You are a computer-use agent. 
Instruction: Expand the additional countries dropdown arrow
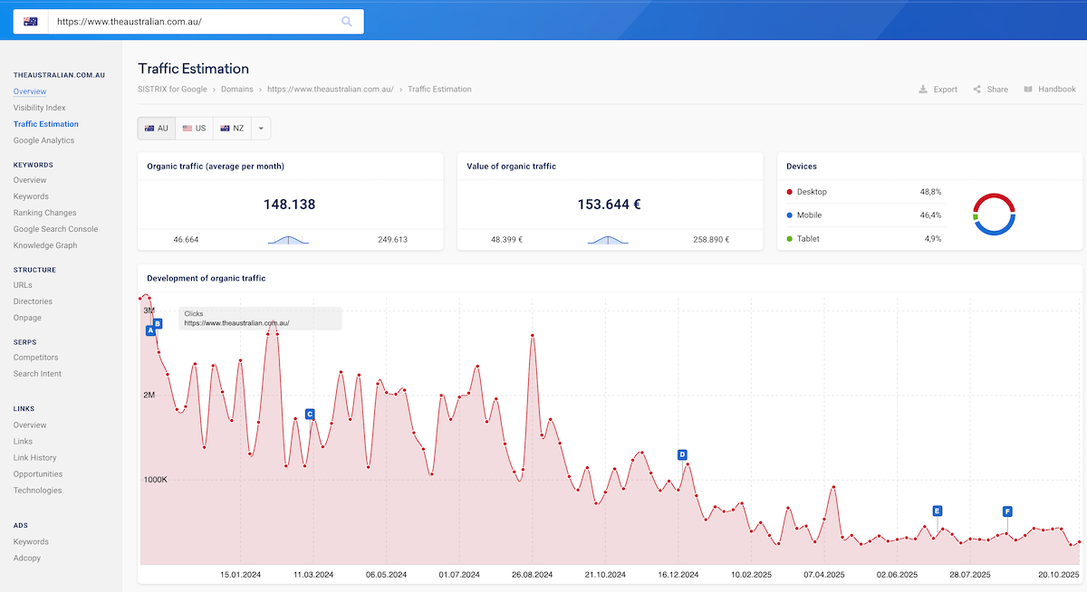point(261,129)
